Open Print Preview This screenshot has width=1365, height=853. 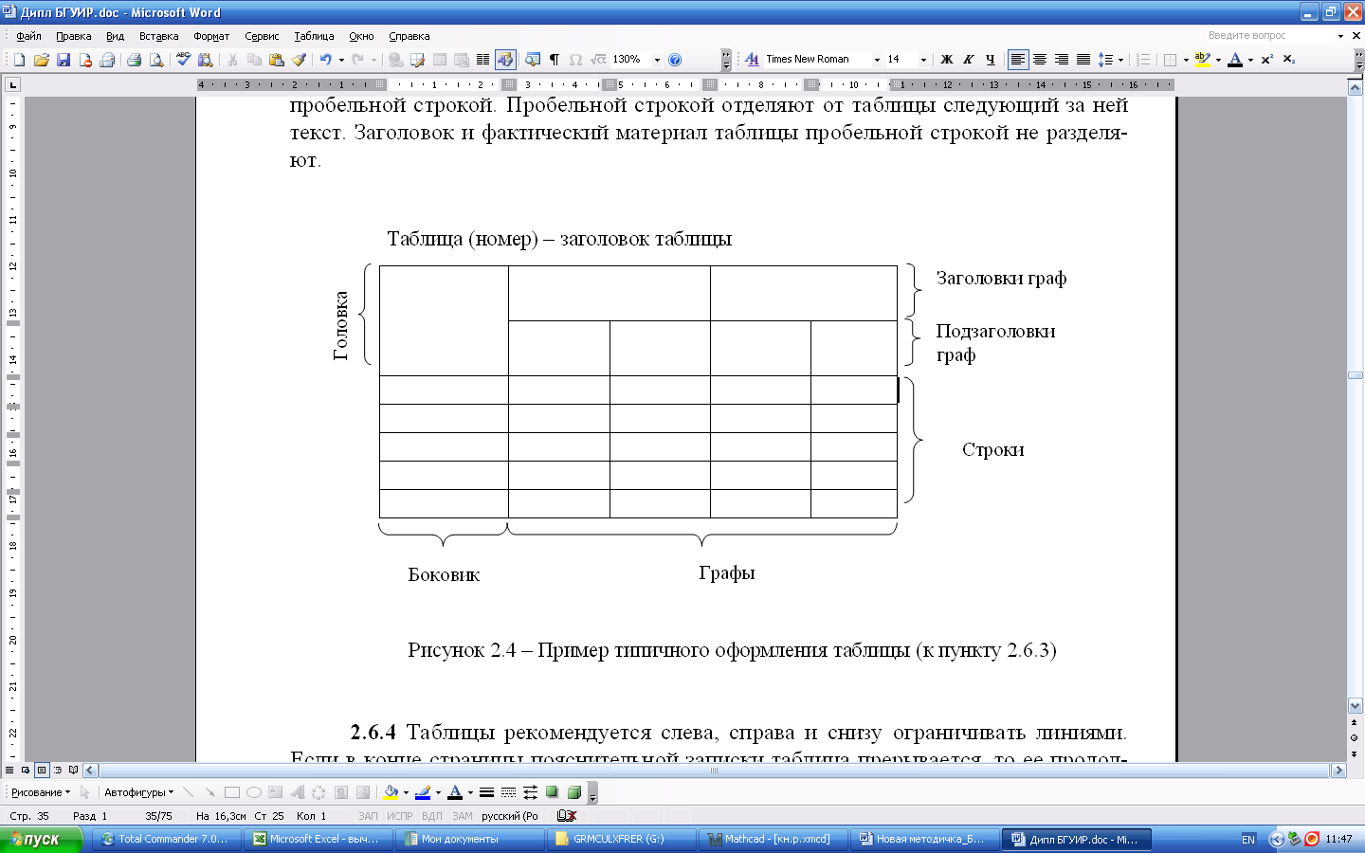[155, 60]
